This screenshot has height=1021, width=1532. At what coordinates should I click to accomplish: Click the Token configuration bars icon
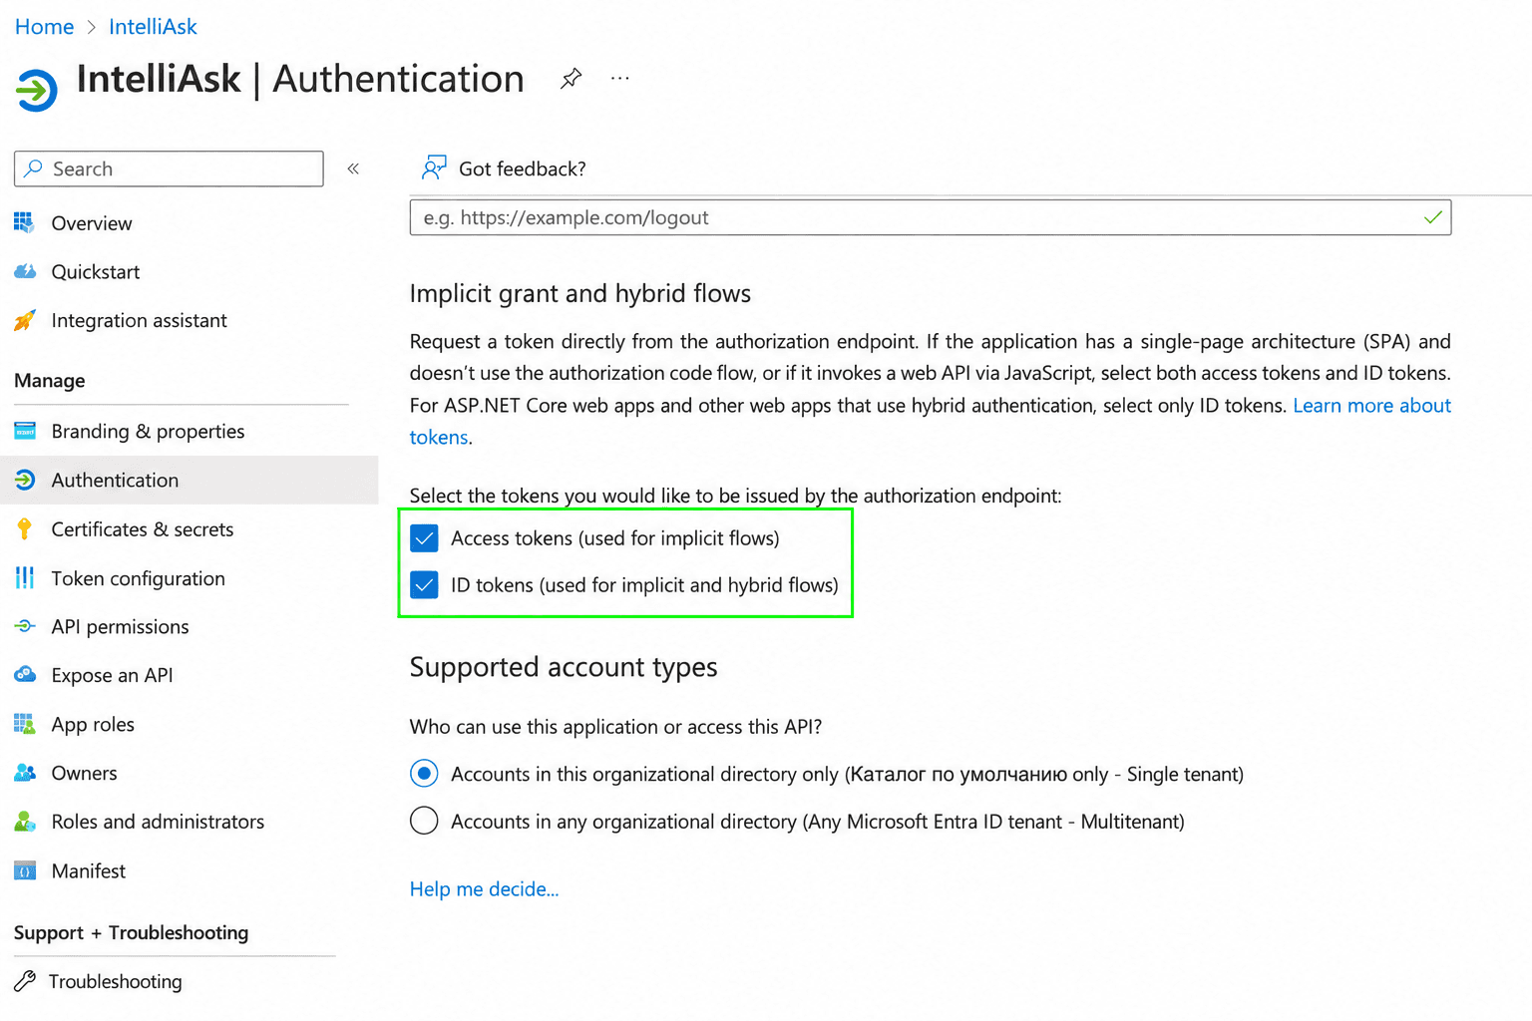[25, 577]
